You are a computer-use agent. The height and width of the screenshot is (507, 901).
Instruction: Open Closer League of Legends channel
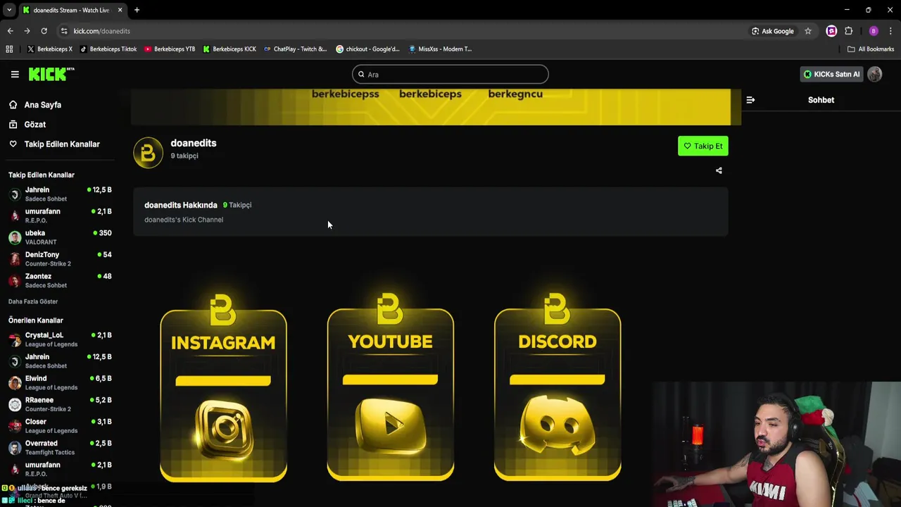point(60,426)
